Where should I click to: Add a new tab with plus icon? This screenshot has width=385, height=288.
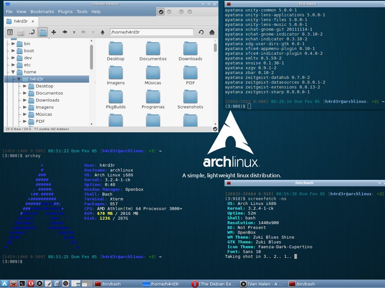click(54, 32)
